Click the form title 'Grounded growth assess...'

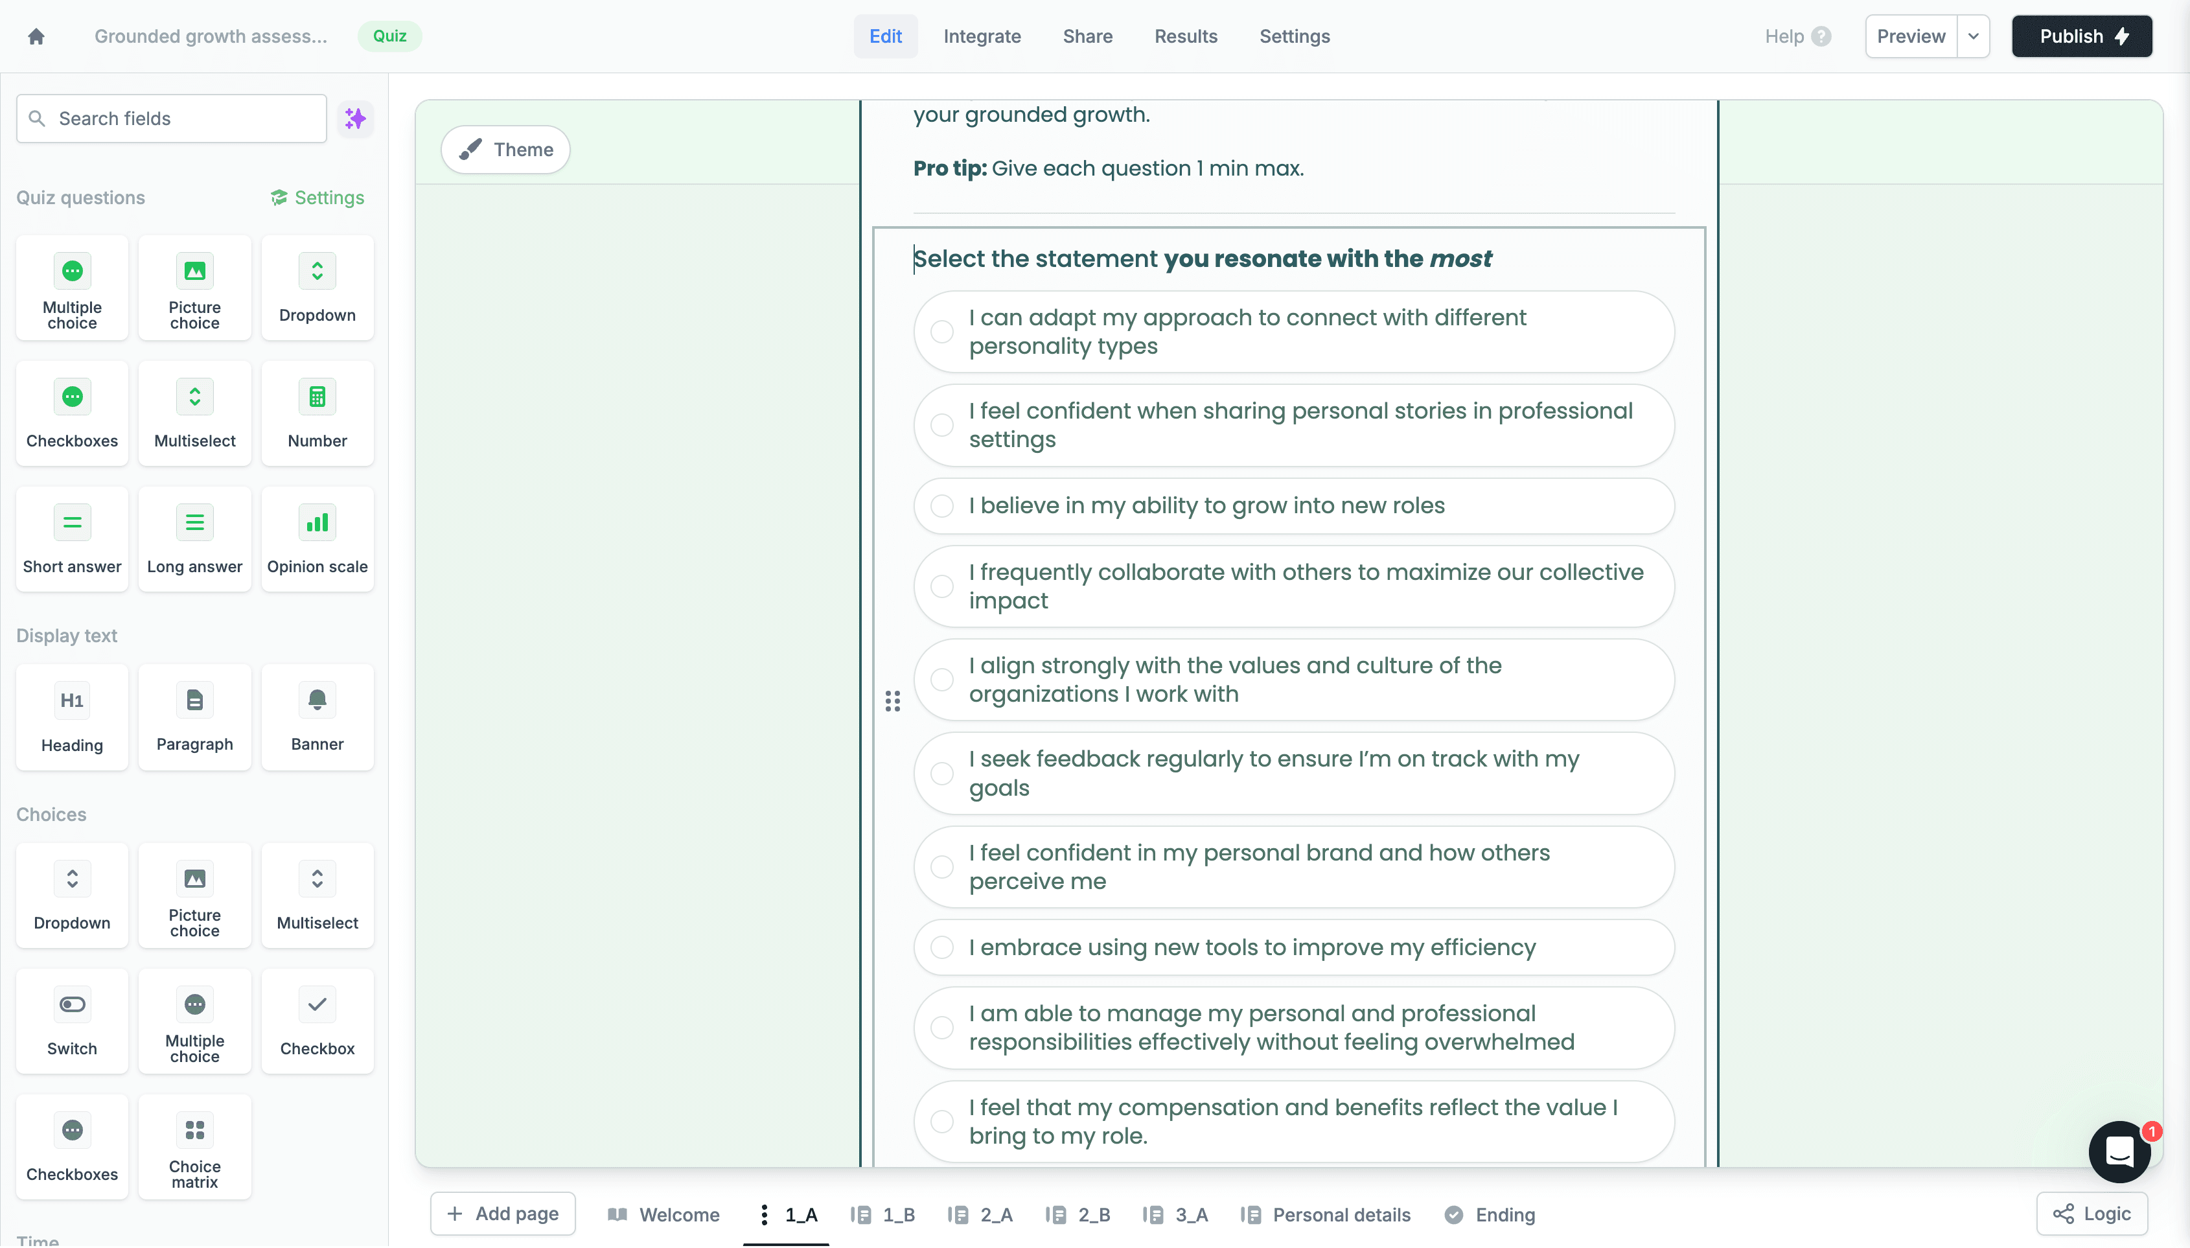pyautogui.click(x=211, y=36)
